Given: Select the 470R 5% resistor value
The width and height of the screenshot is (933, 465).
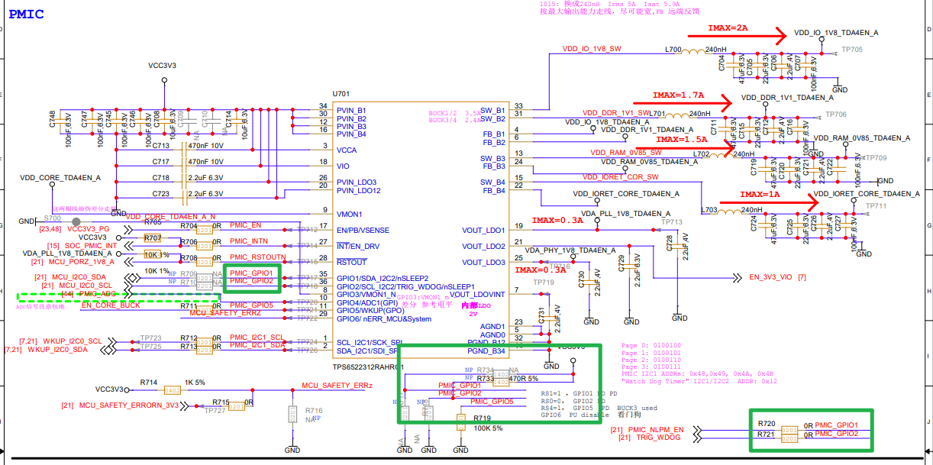Looking at the screenshot, I should coord(523,378).
